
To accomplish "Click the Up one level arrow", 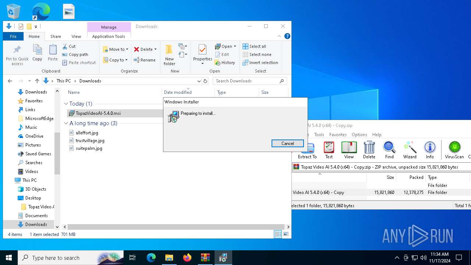I will click(37, 81).
